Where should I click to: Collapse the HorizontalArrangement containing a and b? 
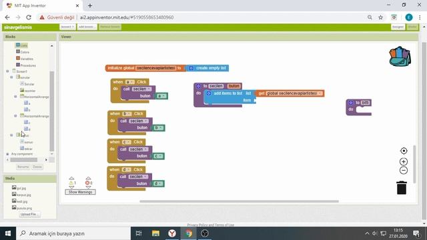[15, 97]
